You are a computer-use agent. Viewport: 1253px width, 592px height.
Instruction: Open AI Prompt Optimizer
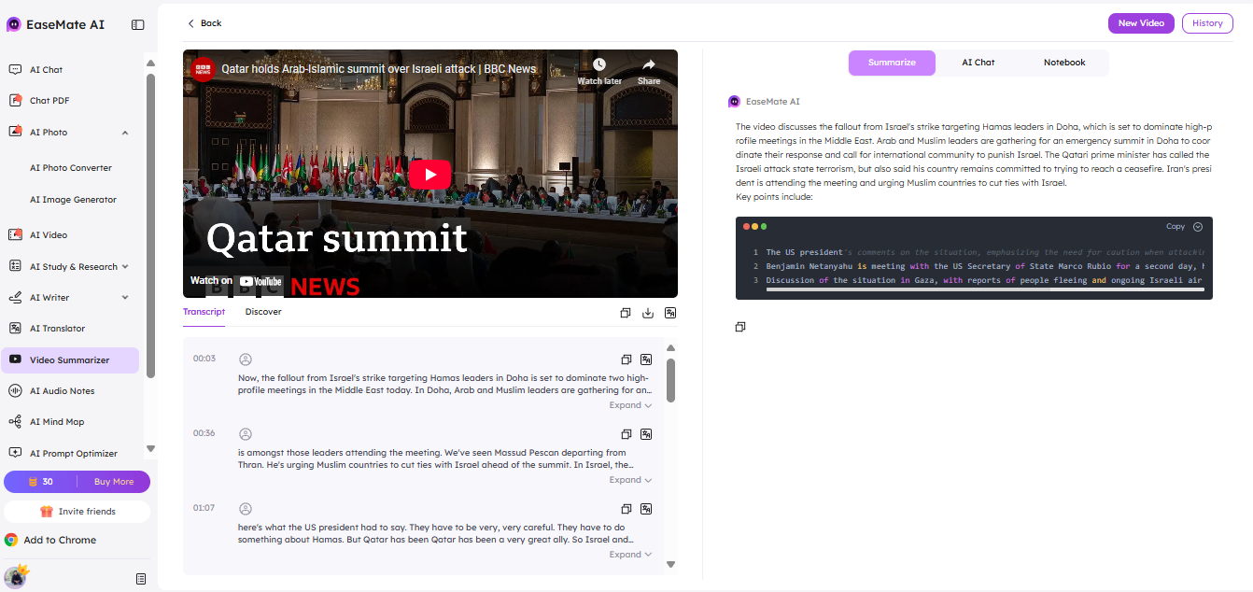coord(71,454)
